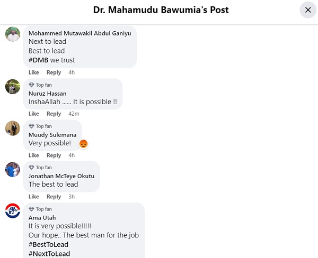Click the 42m timestamp on Nuruz's comment
Image resolution: width=318 pixels, height=258 pixels.
point(74,114)
